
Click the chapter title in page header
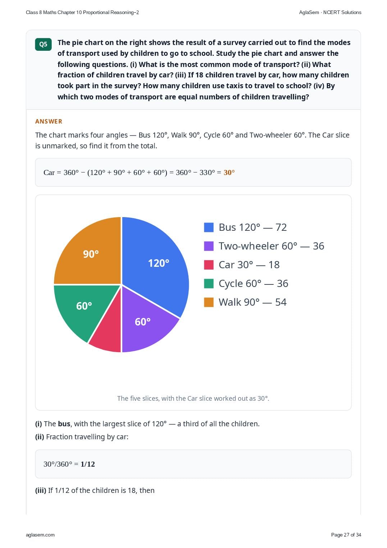82,12
